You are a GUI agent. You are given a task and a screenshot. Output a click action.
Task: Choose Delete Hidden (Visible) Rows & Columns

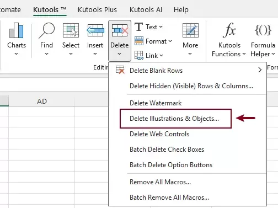[x=188, y=86]
